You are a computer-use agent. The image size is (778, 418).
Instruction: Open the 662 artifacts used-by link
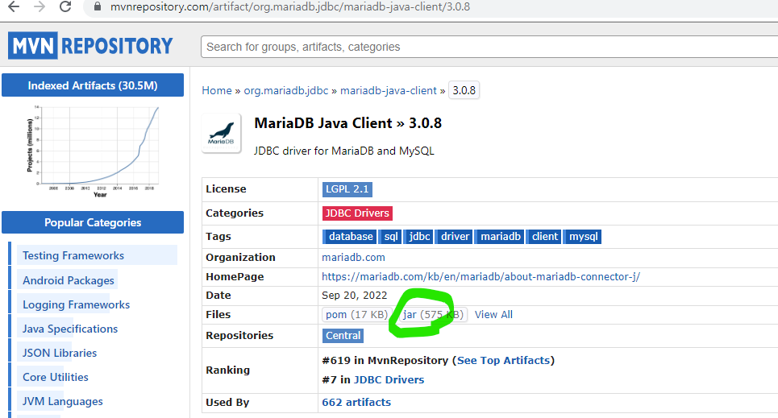(356, 402)
